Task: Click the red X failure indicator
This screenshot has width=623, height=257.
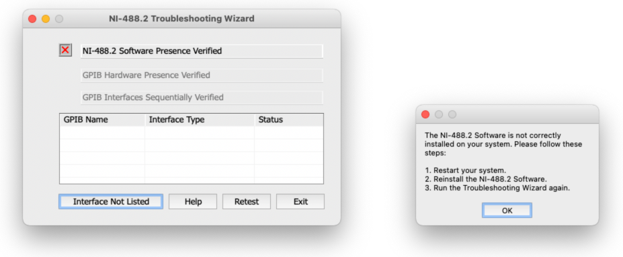Action: [x=66, y=50]
